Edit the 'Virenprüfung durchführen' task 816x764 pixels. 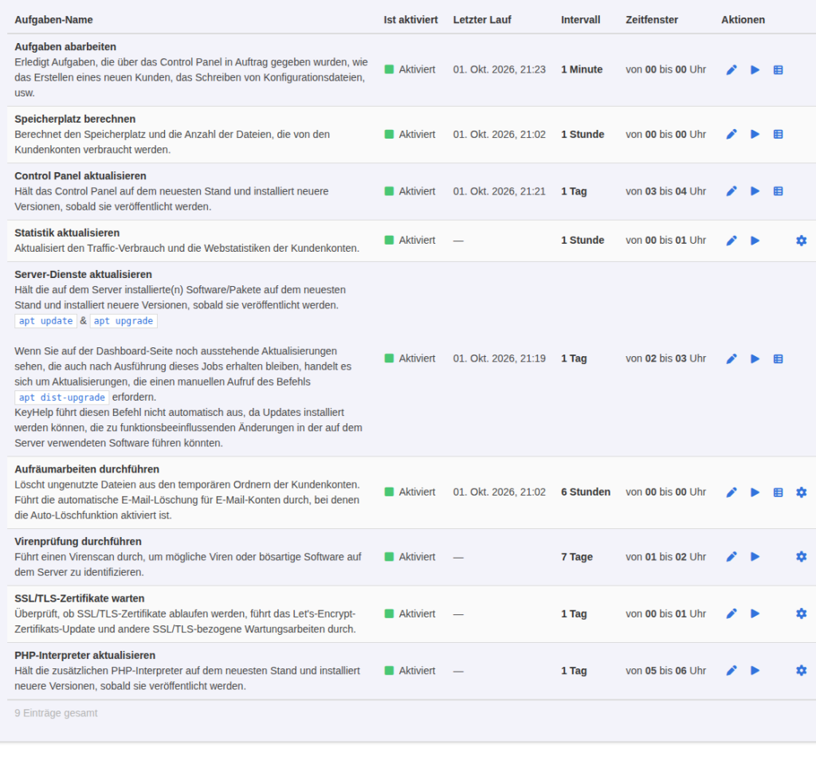(x=732, y=557)
